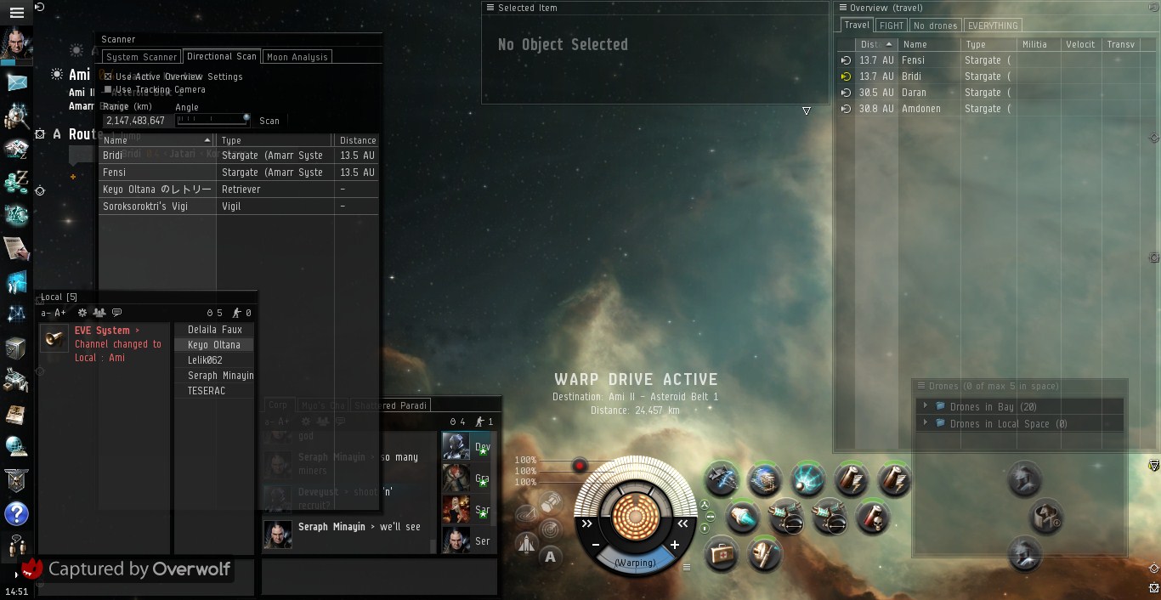Image resolution: width=1161 pixels, height=600 pixels.
Task: Select the FIGHT overview tab
Action: pos(892,25)
